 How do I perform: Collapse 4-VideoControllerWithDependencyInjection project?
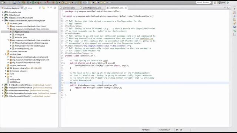click(3, 21)
